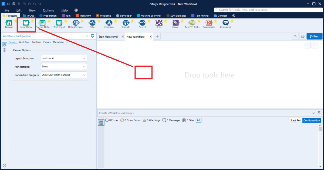This screenshot has height=170, width=324.
Task: Select the Select tool icon
Action: pos(142,23)
